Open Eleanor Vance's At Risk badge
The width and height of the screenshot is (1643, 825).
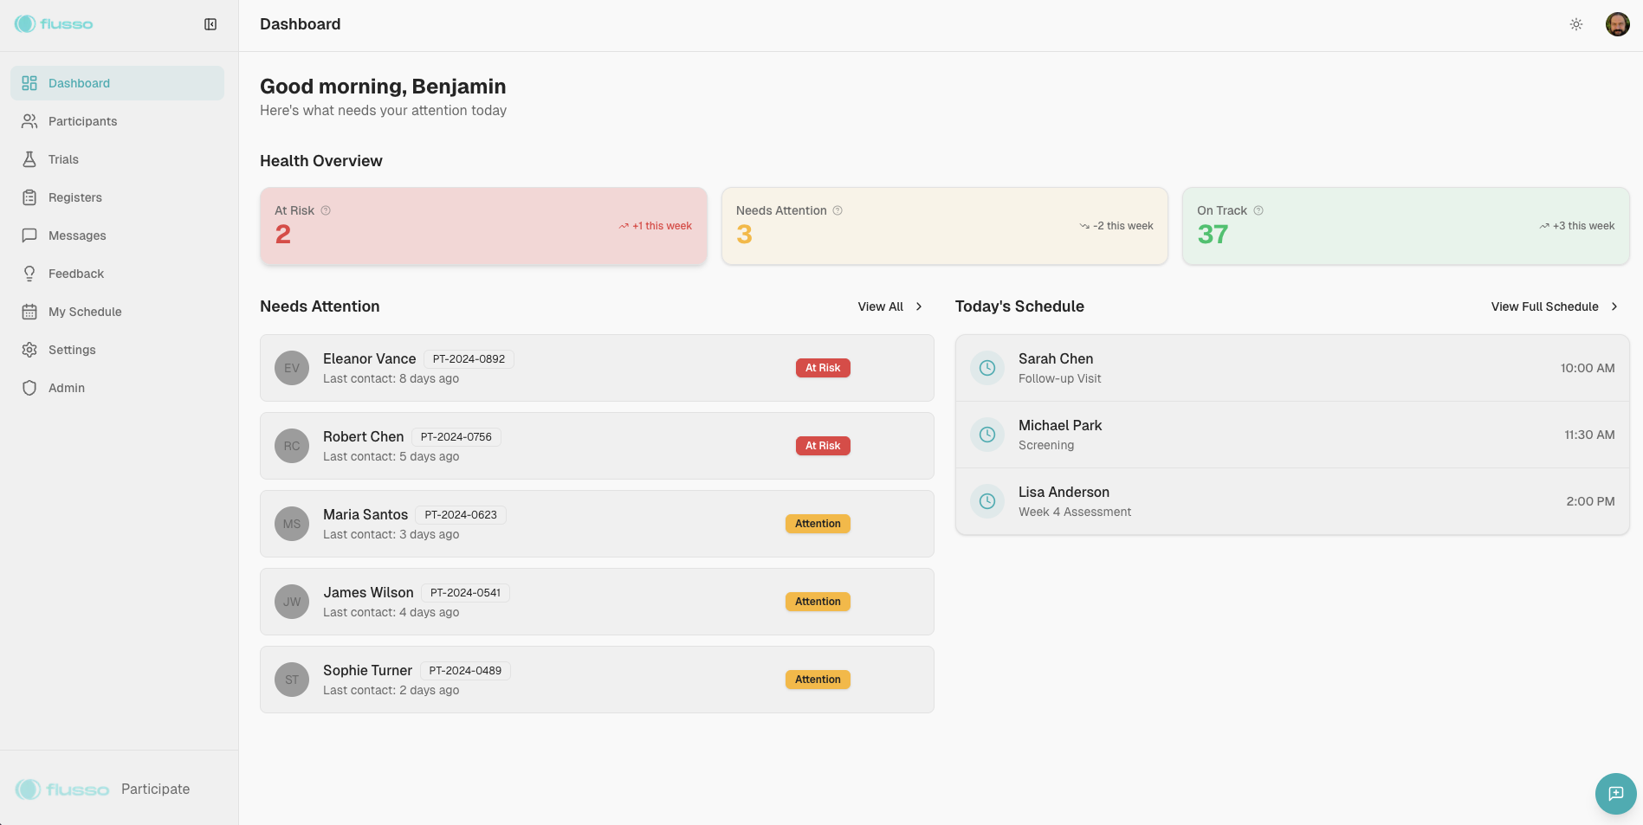(x=822, y=367)
